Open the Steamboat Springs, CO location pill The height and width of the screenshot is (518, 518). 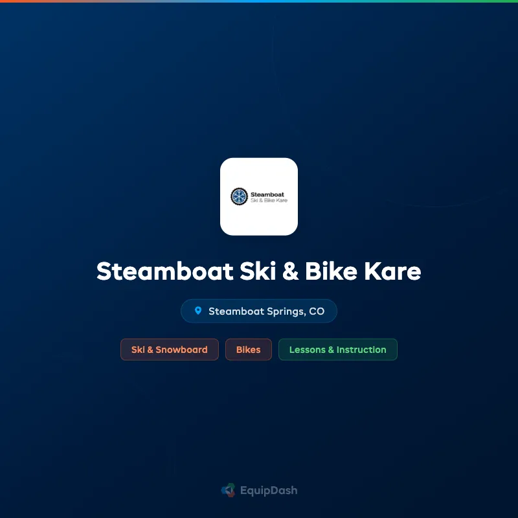(259, 311)
